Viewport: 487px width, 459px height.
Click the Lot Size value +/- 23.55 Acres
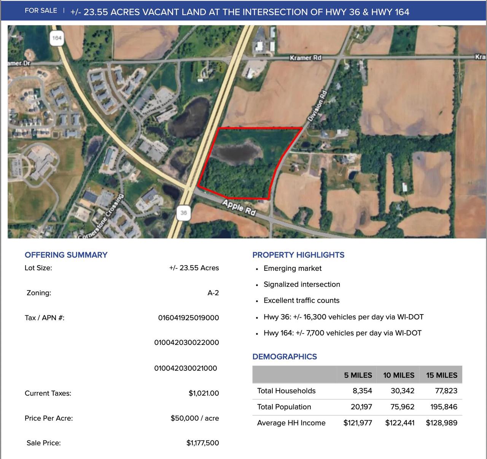194,268
